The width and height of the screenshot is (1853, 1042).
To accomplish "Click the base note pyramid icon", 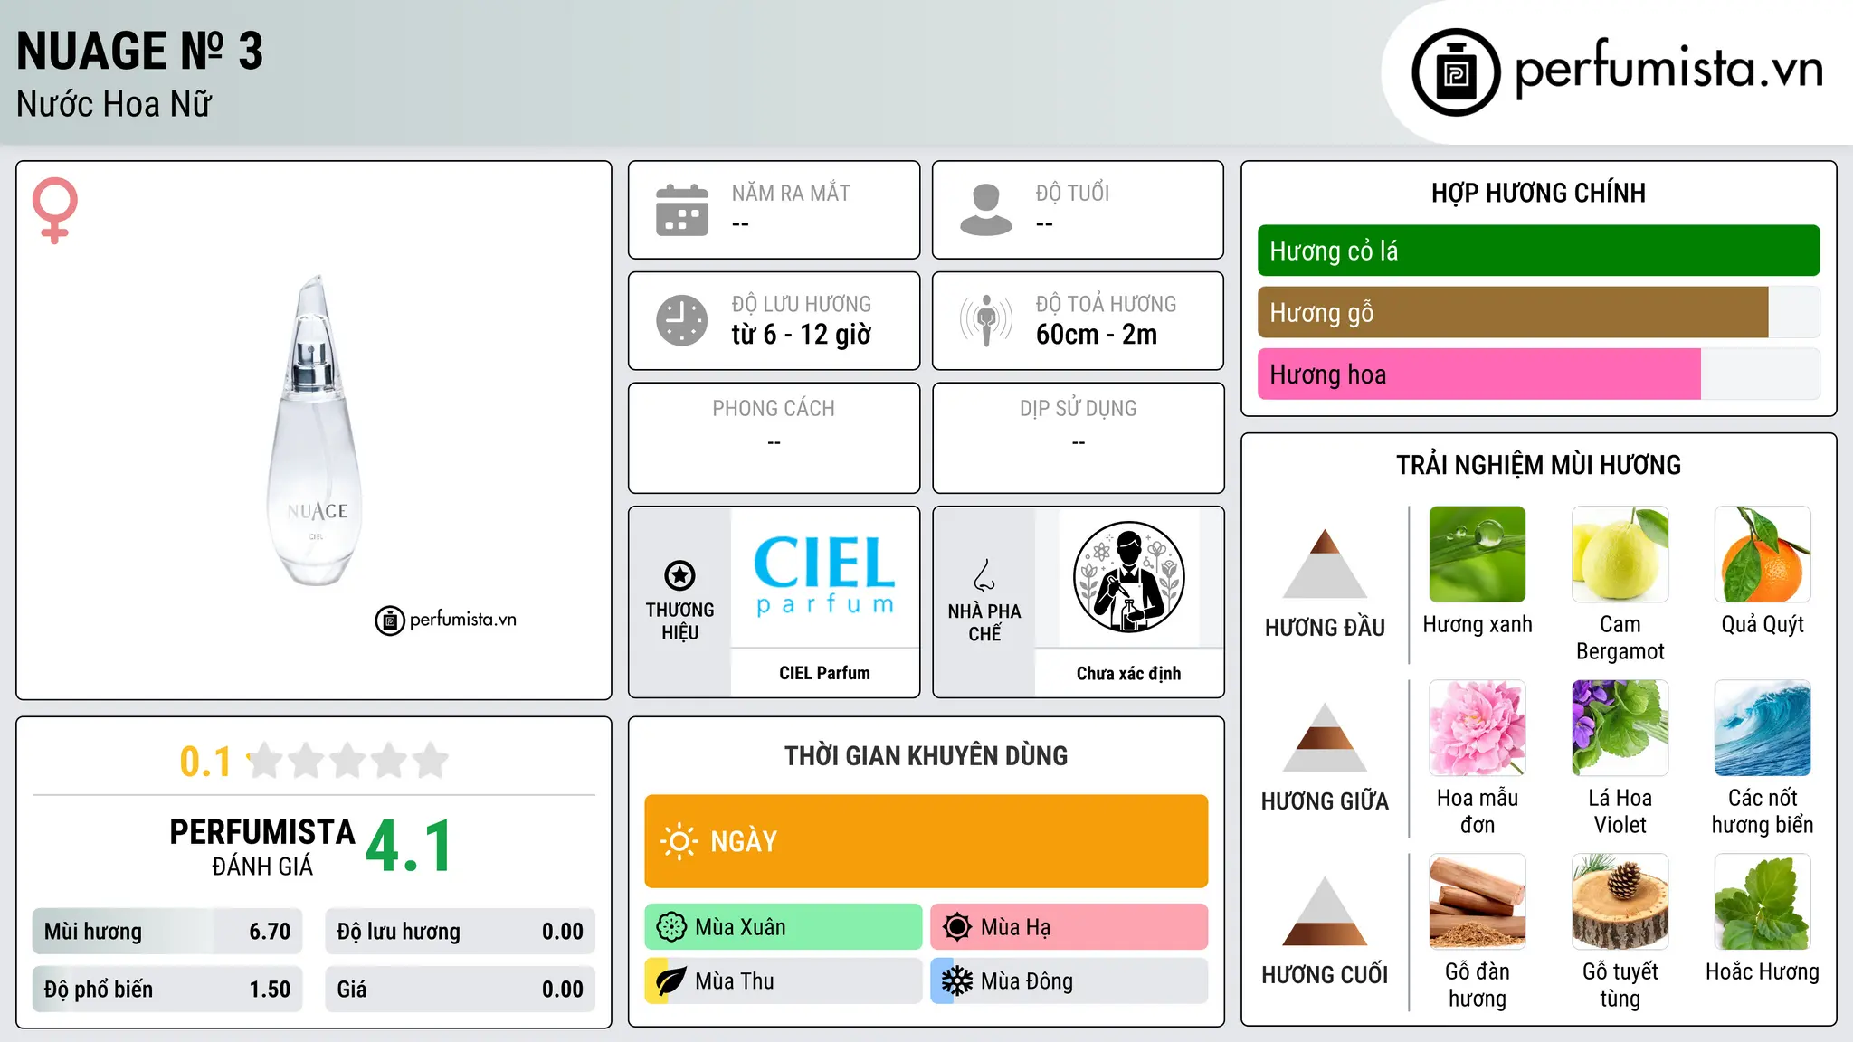I will click(x=1325, y=911).
